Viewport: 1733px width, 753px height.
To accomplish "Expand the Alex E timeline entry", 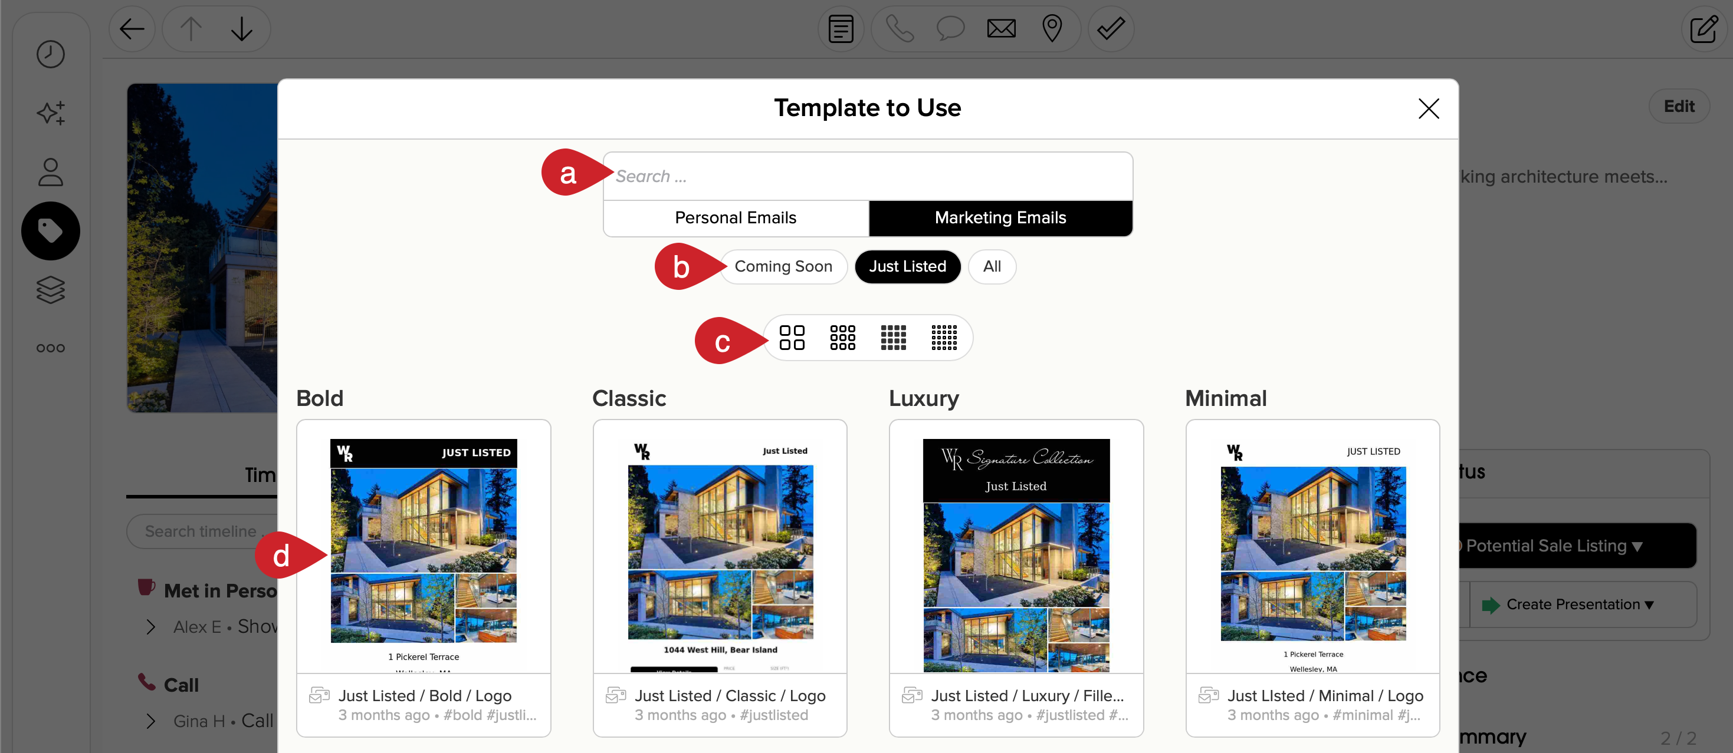I will (x=150, y=627).
